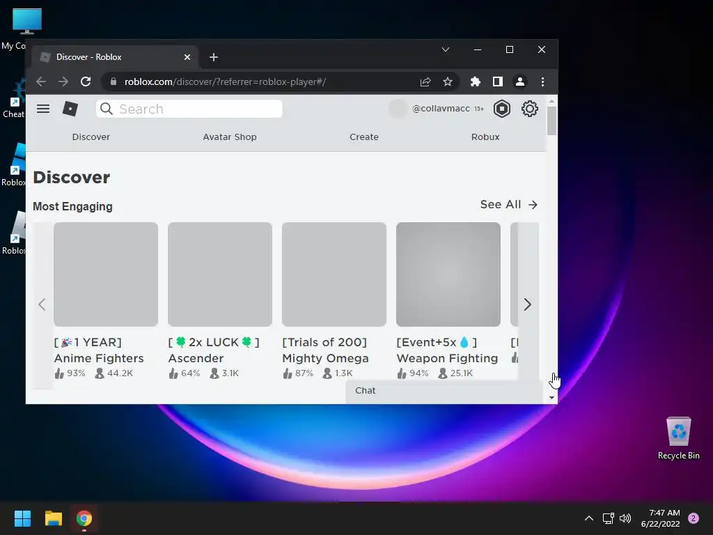Click inside the Roblox Search field
The width and height of the screenshot is (713, 535).
coord(189,109)
